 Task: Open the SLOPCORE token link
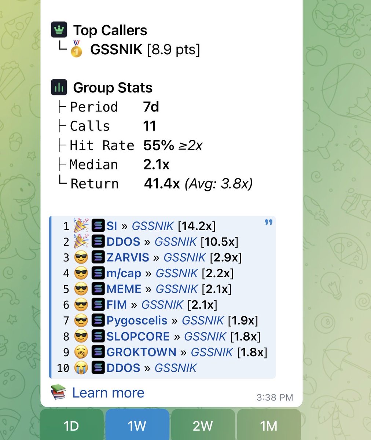[x=138, y=336]
